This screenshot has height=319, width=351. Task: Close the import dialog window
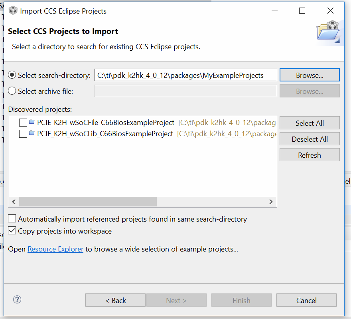pos(330,11)
